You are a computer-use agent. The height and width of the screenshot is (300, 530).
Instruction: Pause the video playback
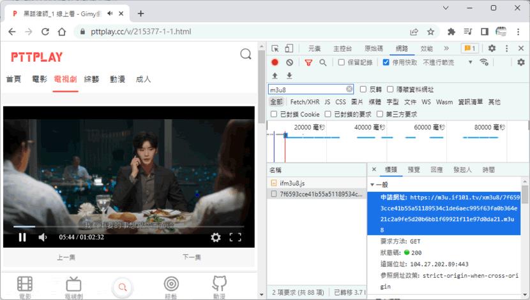(x=22, y=238)
